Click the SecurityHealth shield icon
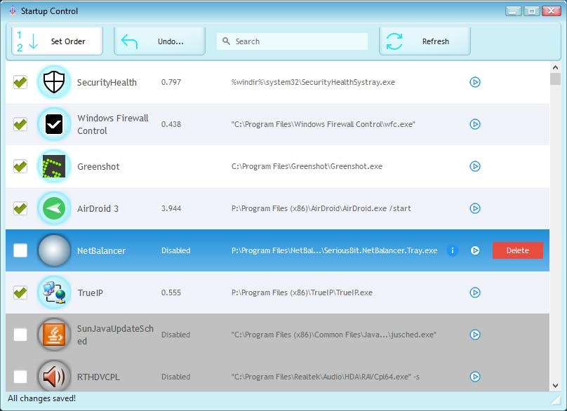Viewport: 567px width, 411px height. (x=54, y=82)
